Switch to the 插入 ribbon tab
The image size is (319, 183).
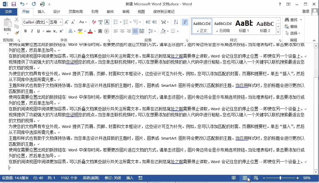coord(41,12)
